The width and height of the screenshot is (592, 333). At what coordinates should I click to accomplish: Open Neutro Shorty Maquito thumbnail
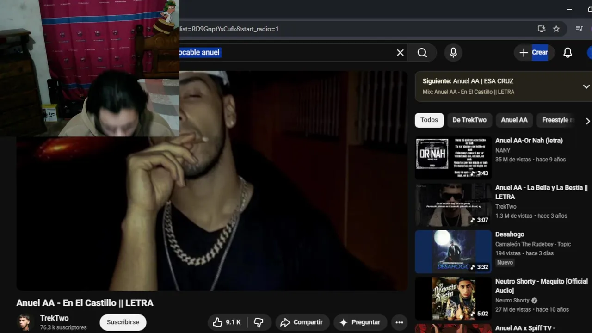[453, 299]
